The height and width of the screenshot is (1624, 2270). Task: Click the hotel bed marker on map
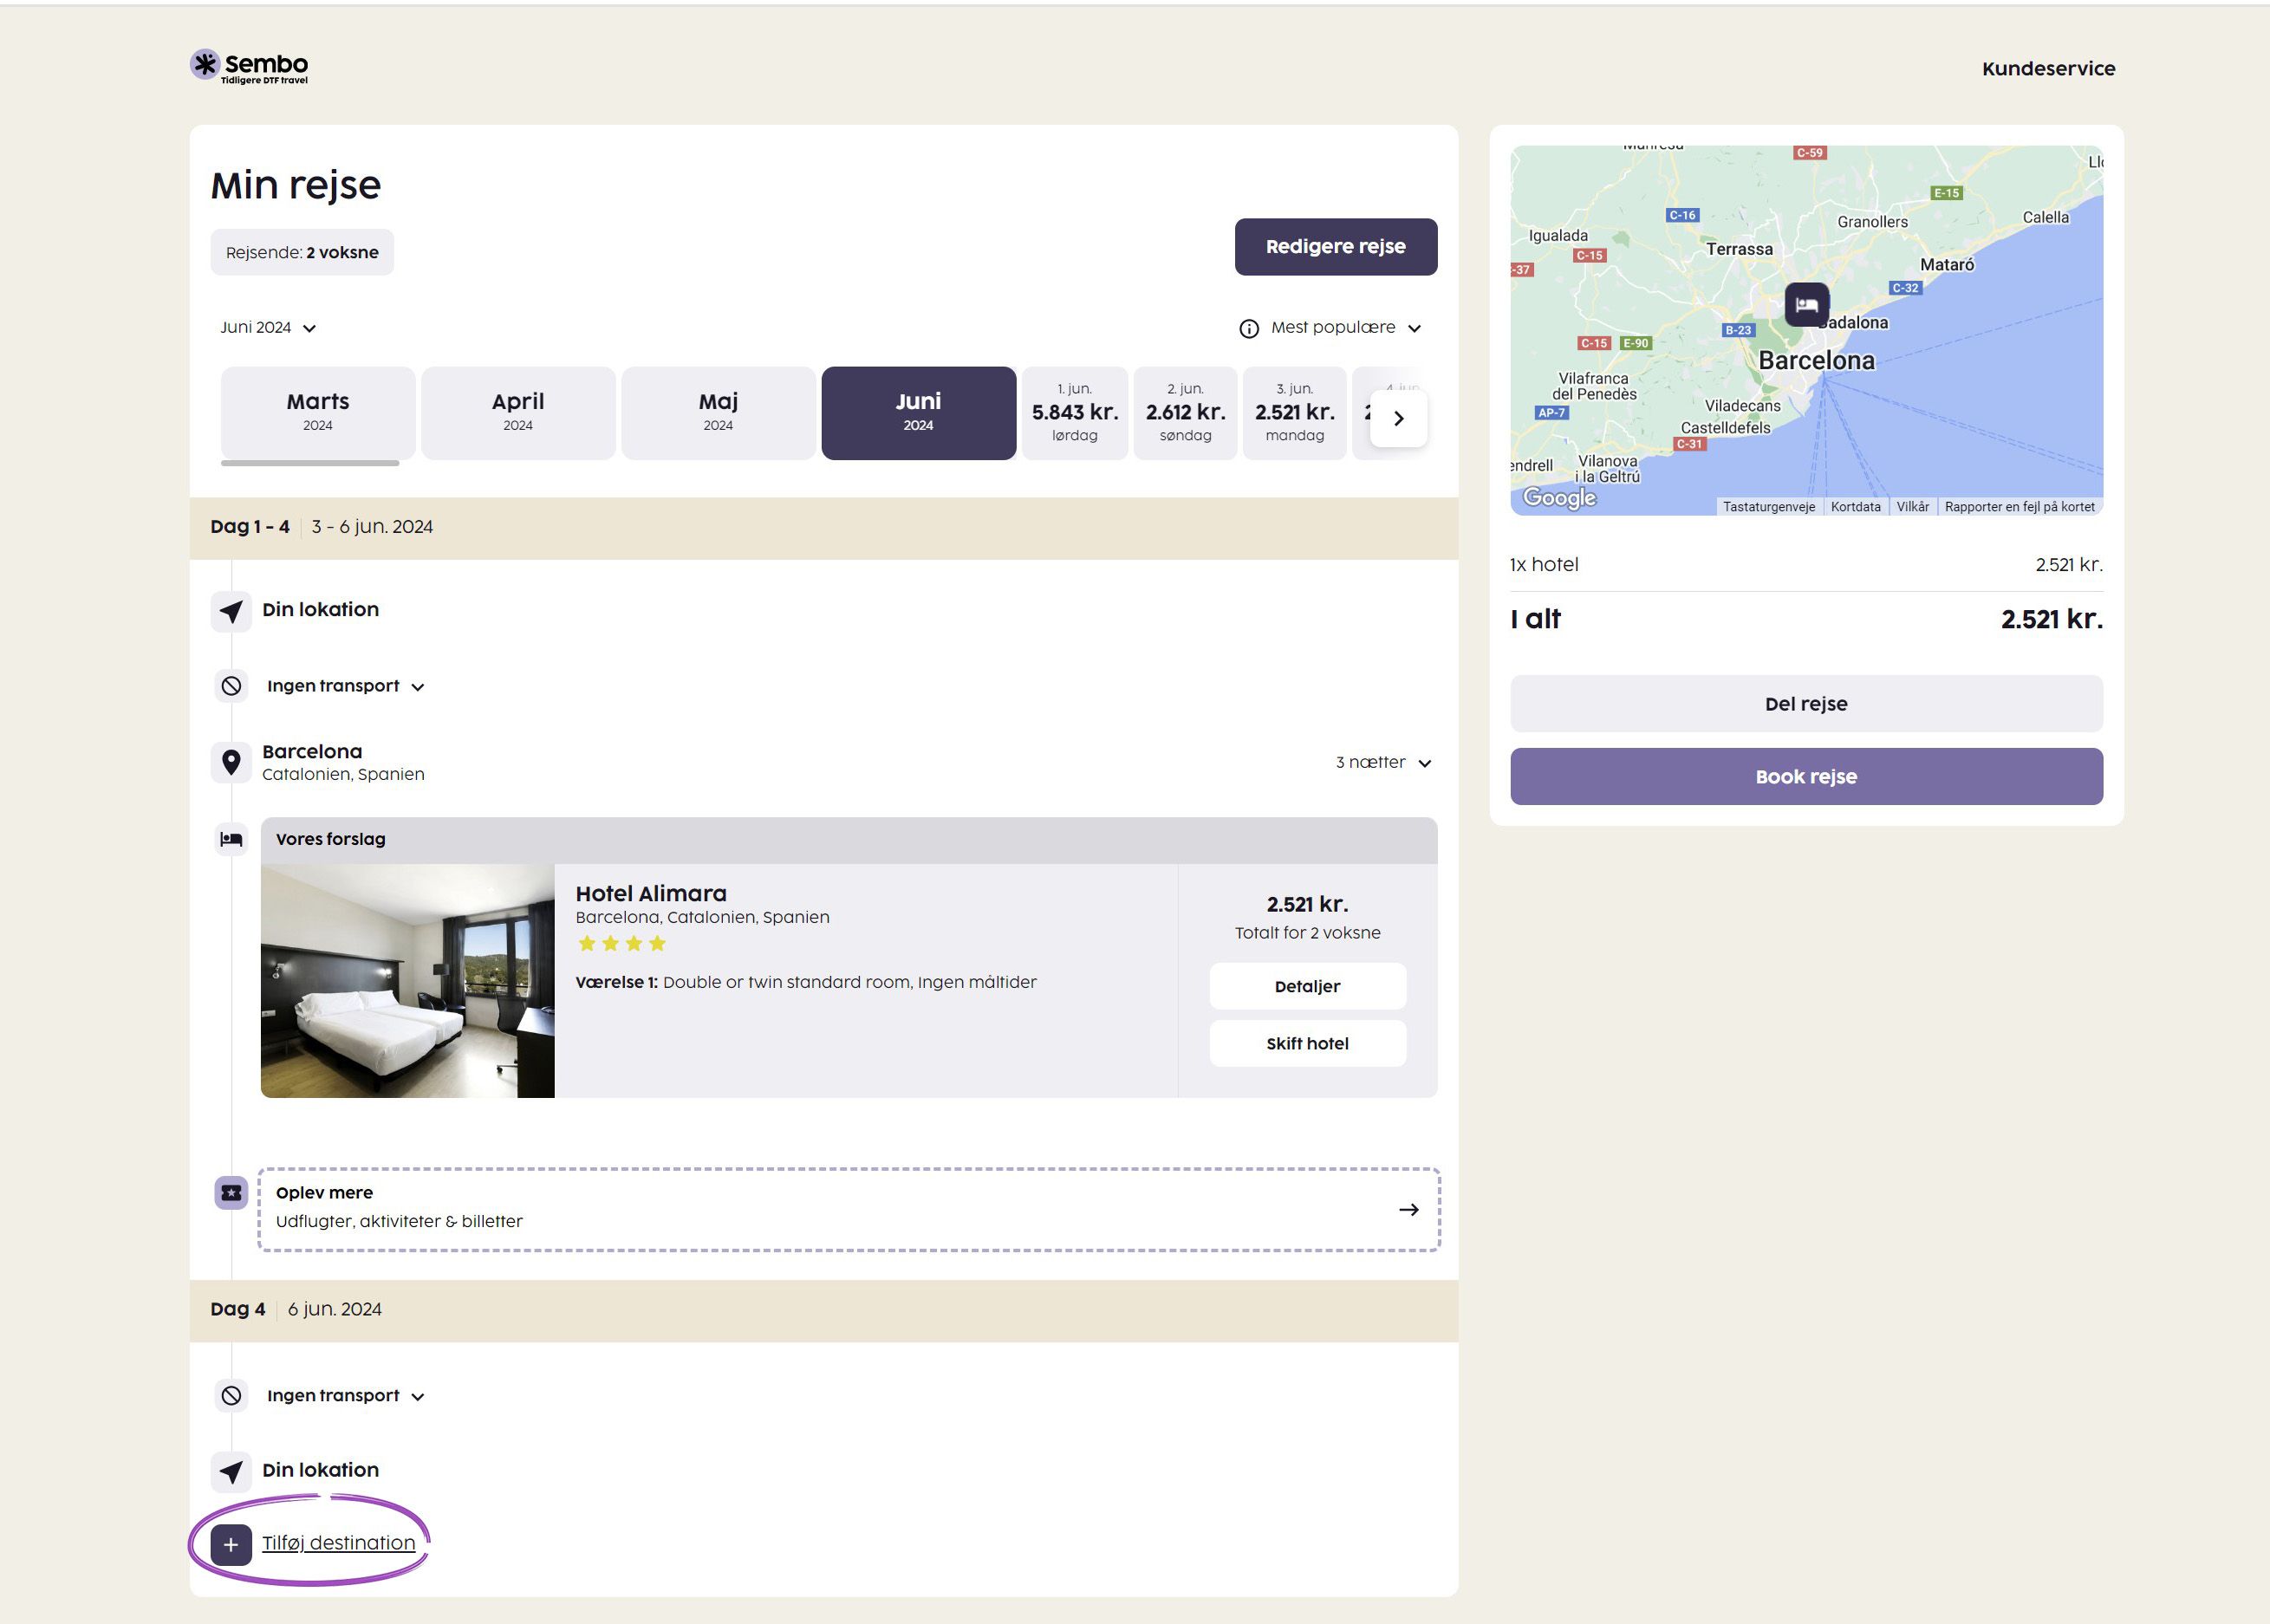(x=1806, y=304)
